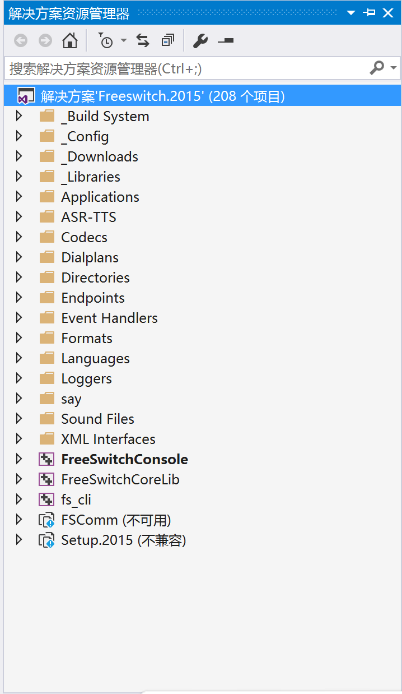
Task: Select the ASR-TTS tree label
Action: tap(88, 217)
